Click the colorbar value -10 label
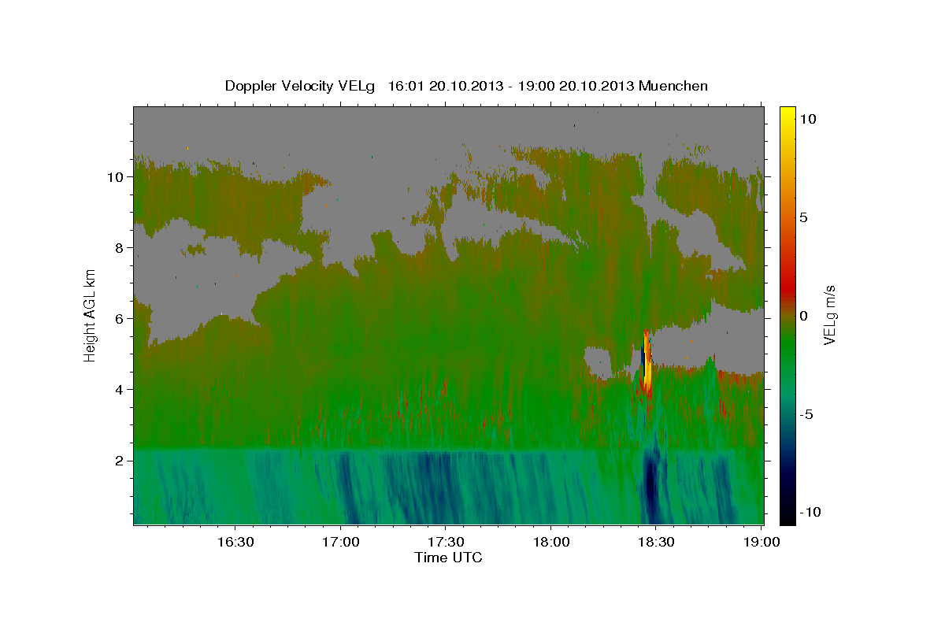Viewport: 945px width, 630px height. pos(810,513)
